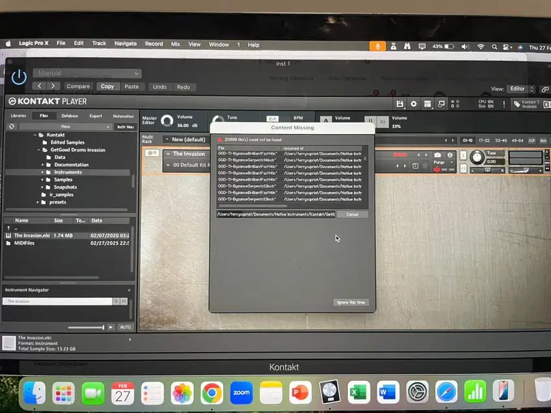551x413 pixels.
Task: Open Safari from the Dock
Action: (446, 392)
